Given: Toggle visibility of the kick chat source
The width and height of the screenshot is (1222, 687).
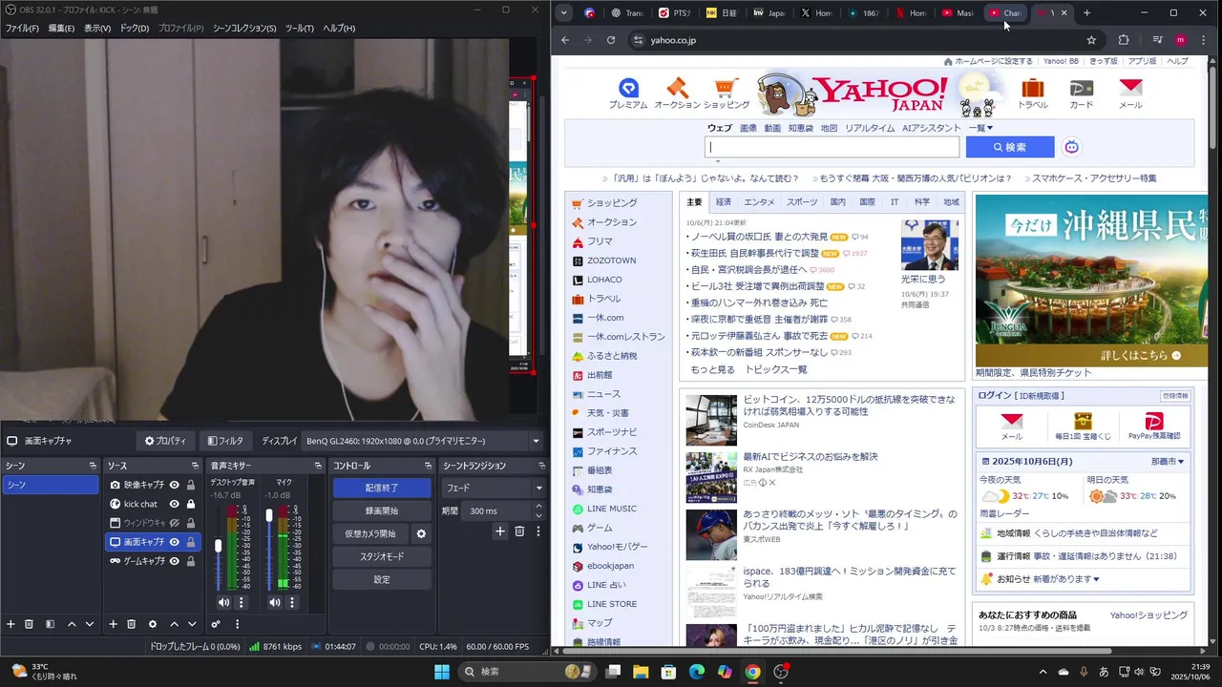Looking at the screenshot, I should pos(175,504).
